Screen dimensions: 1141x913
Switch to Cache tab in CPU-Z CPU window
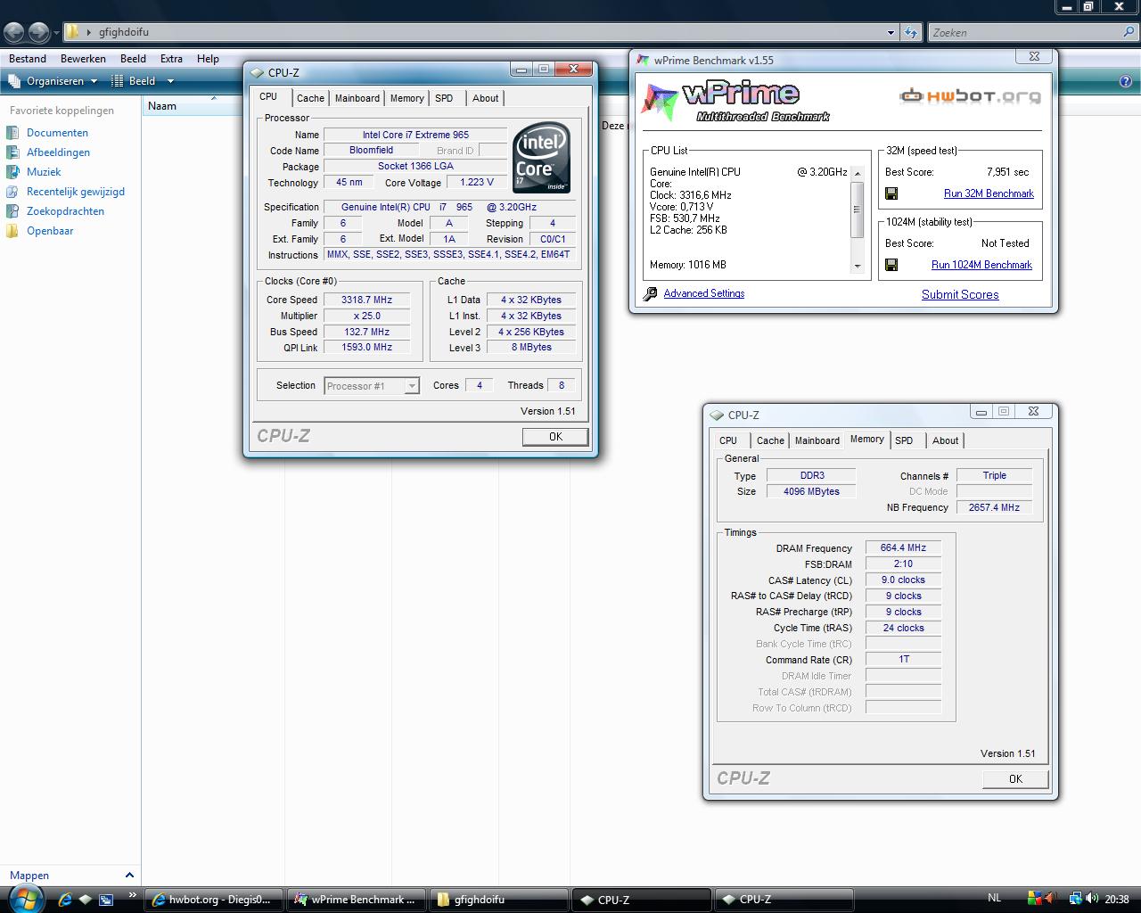coord(310,98)
